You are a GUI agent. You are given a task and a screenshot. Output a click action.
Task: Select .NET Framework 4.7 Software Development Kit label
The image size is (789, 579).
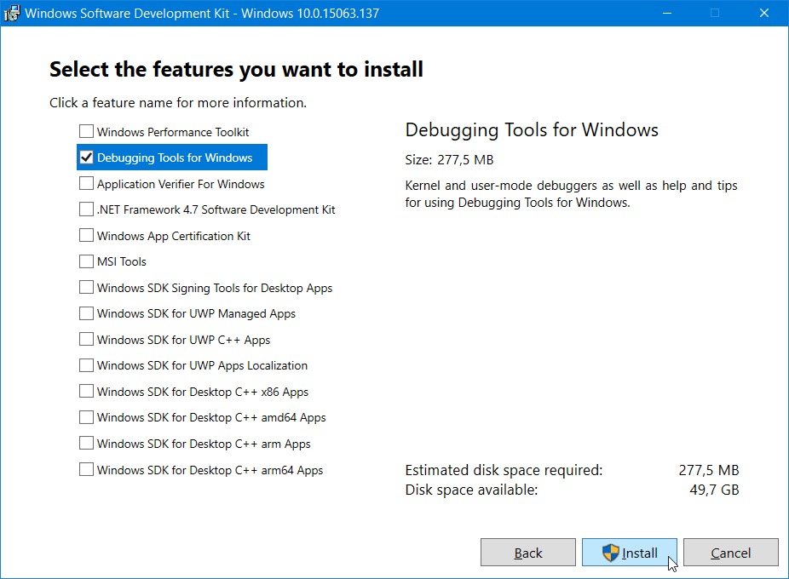tap(216, 209)
